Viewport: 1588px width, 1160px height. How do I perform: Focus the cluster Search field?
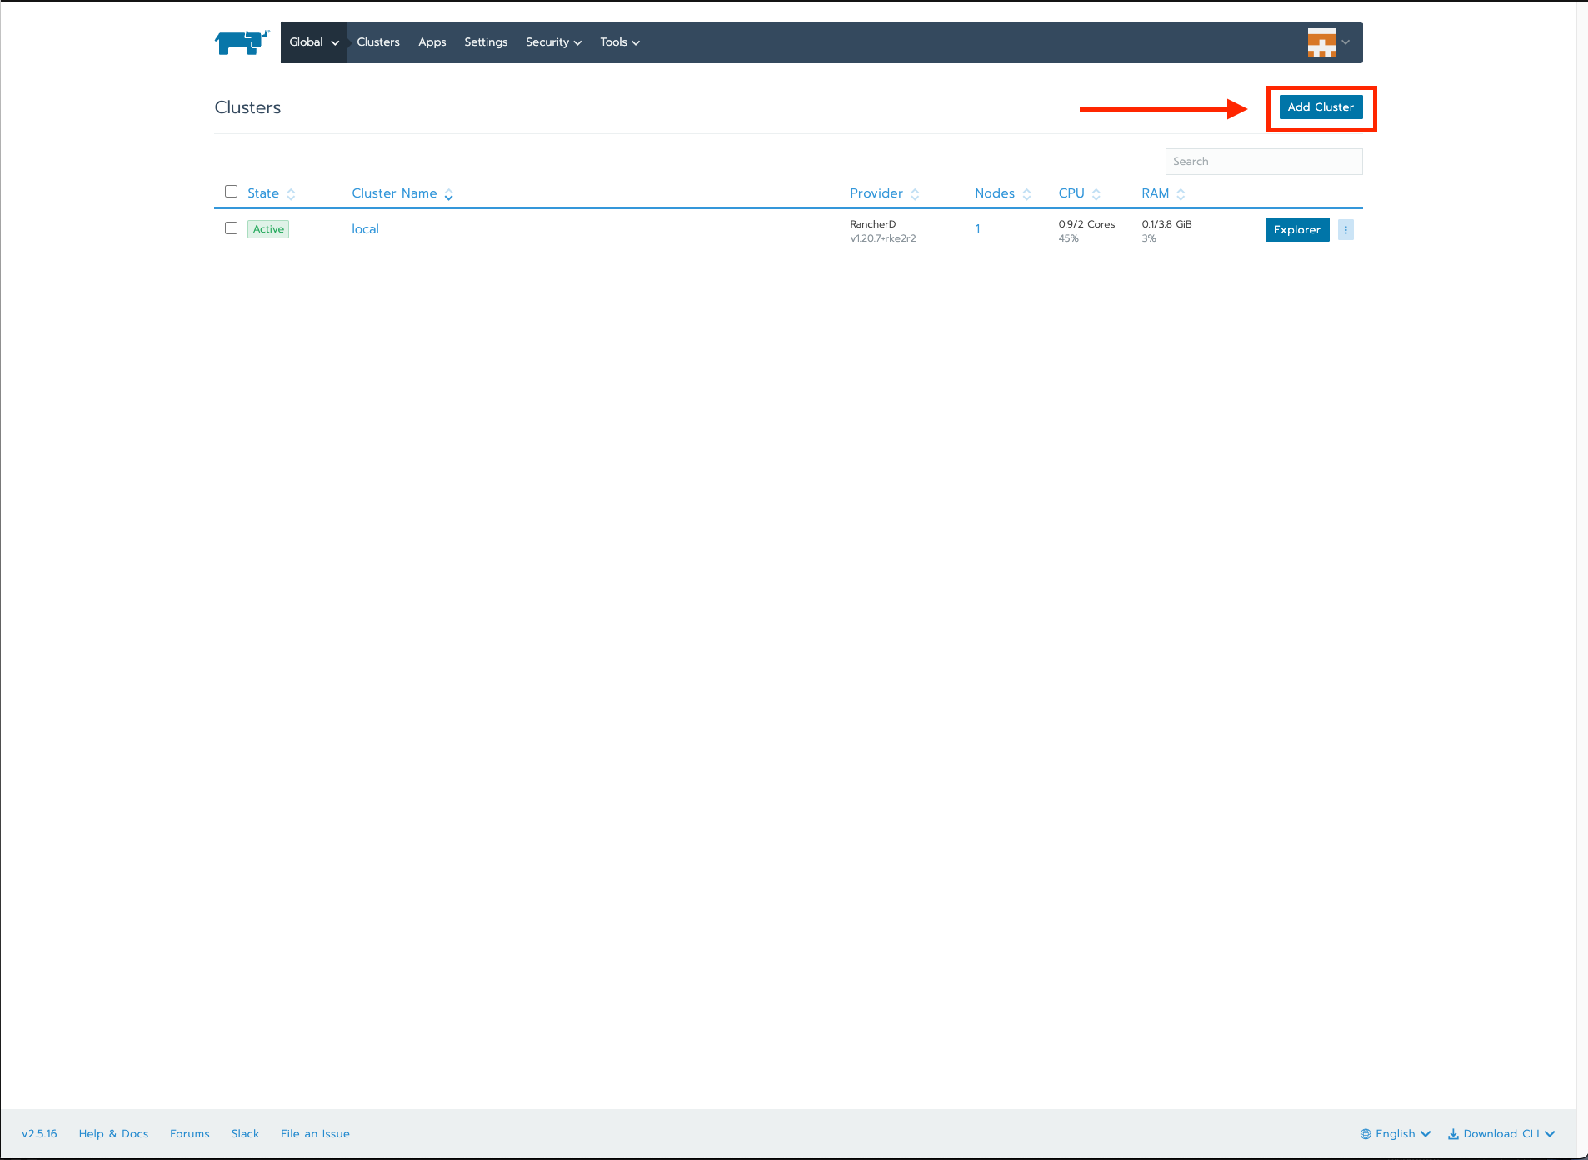[1263, 162]
